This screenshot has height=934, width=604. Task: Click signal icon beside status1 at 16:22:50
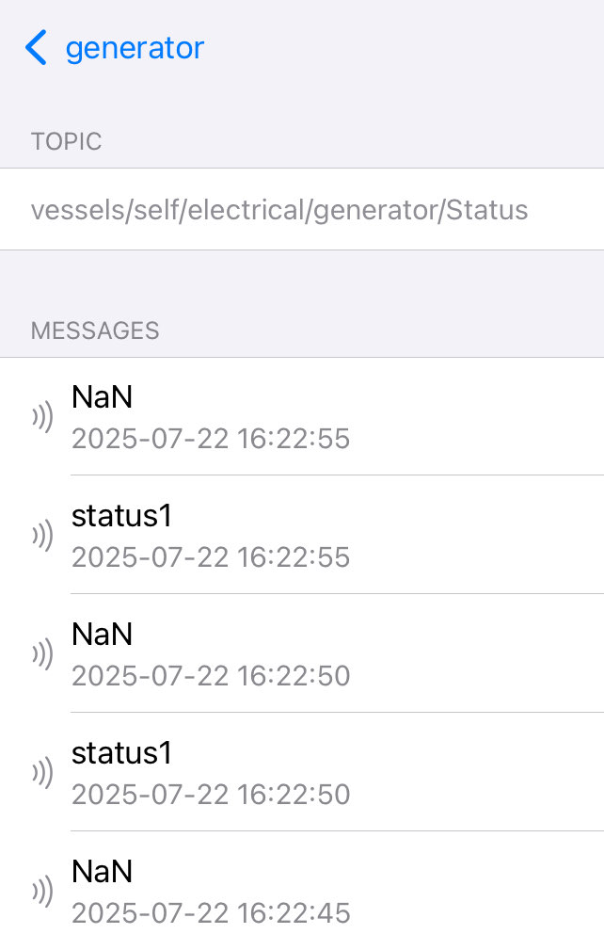pos(42,772)
